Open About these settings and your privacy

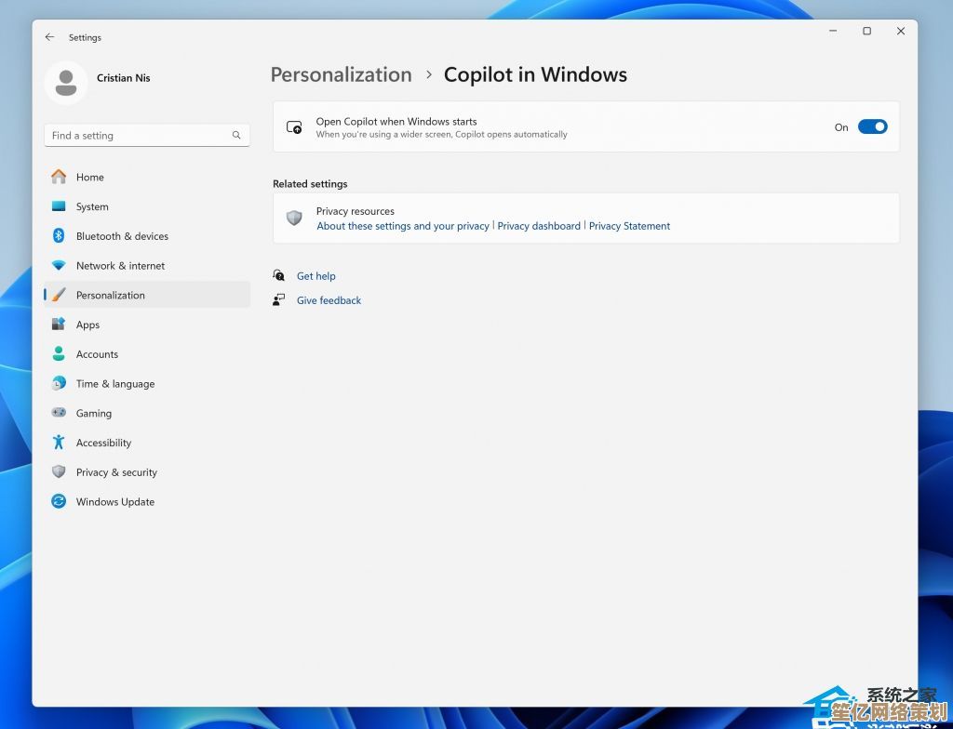click(403, 226)
